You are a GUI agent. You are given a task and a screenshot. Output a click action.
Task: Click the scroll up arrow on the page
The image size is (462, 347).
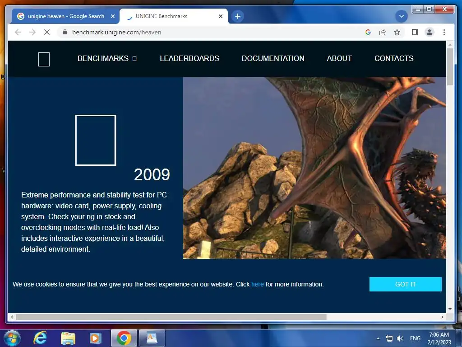pos(450,45)
